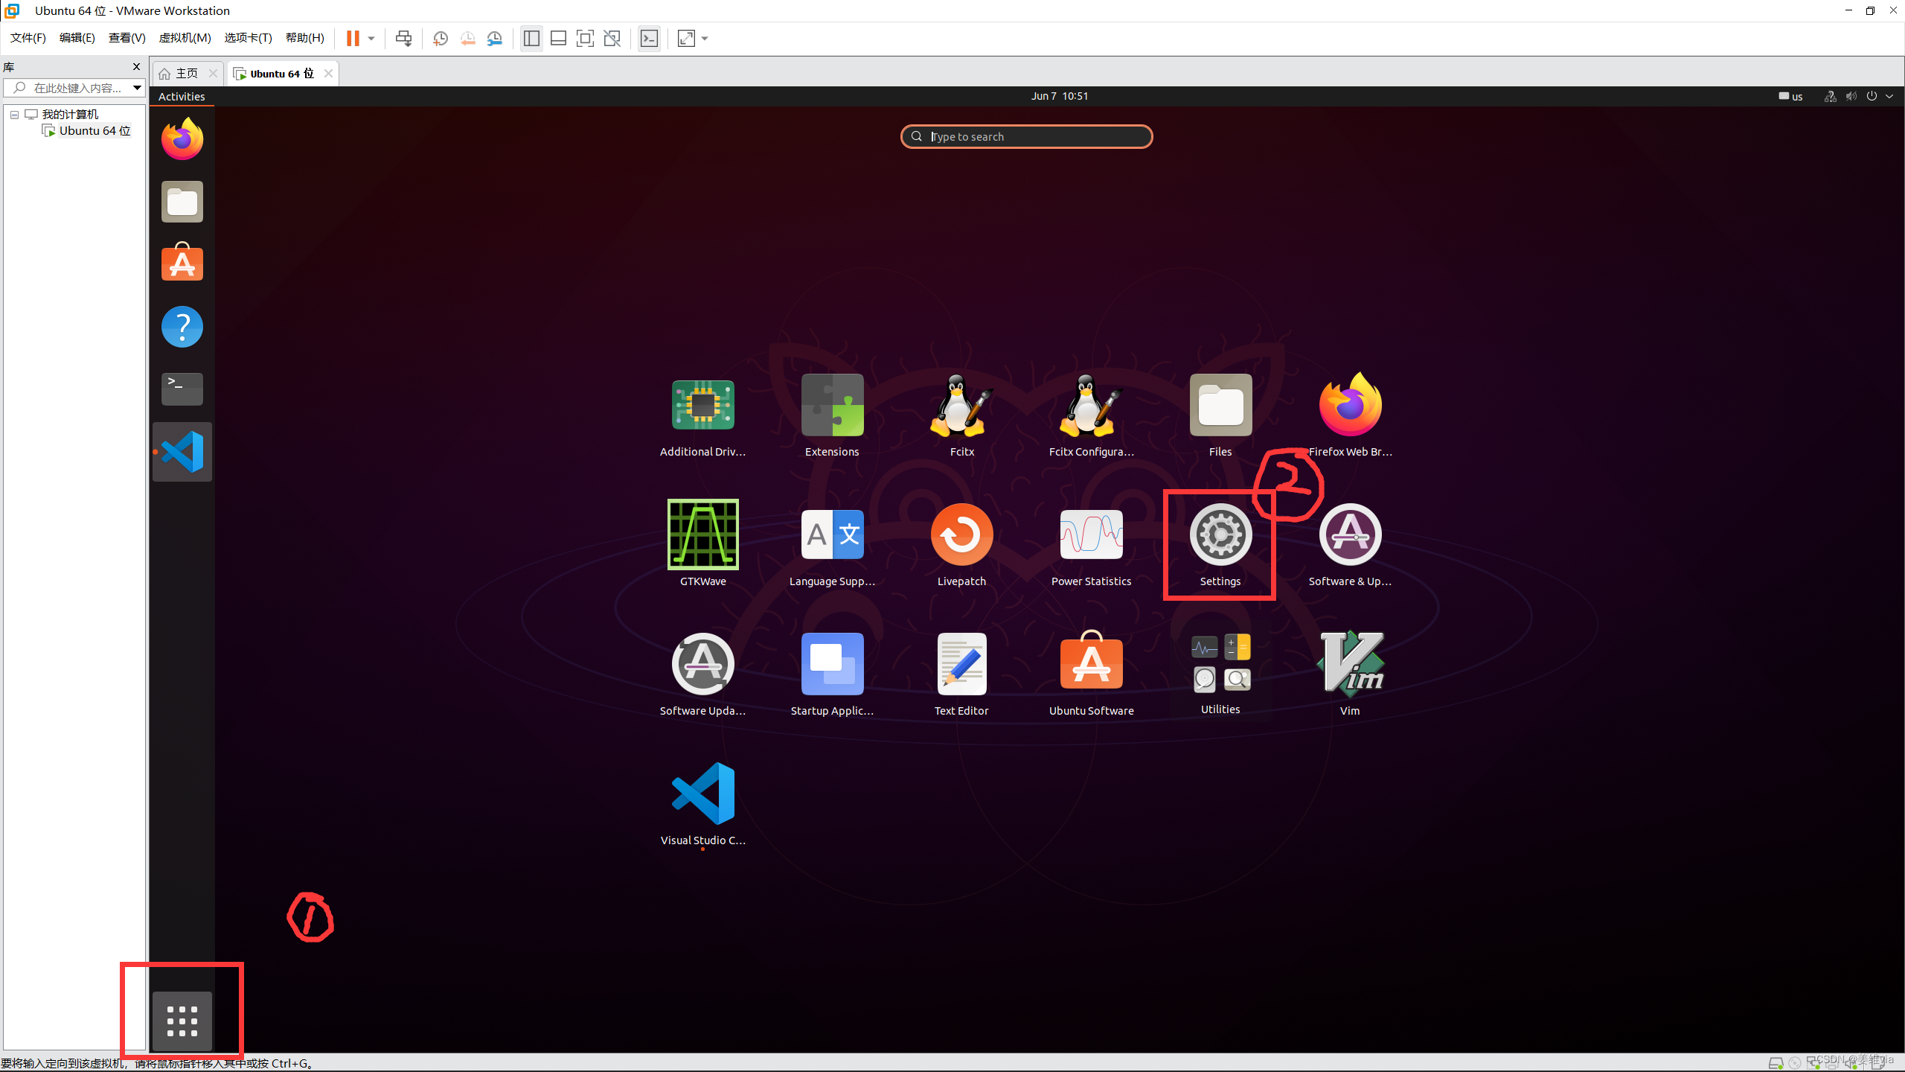Open the Settings gear app
Screen dimensions: 1905x1072
point(1220,535)
